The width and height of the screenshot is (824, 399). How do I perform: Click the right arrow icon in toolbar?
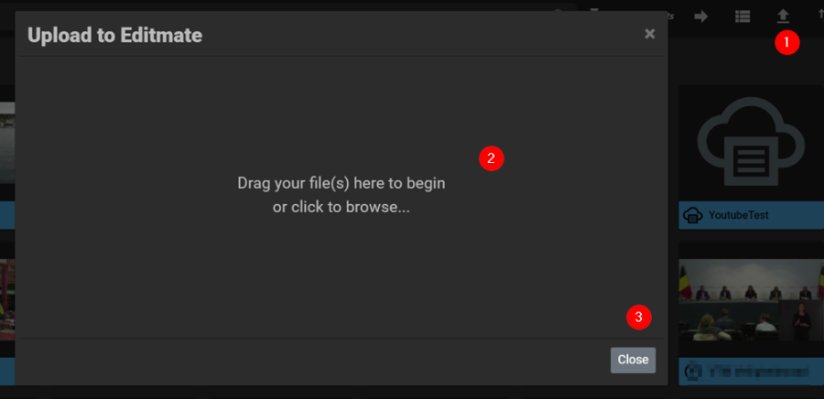coord(701,16)
